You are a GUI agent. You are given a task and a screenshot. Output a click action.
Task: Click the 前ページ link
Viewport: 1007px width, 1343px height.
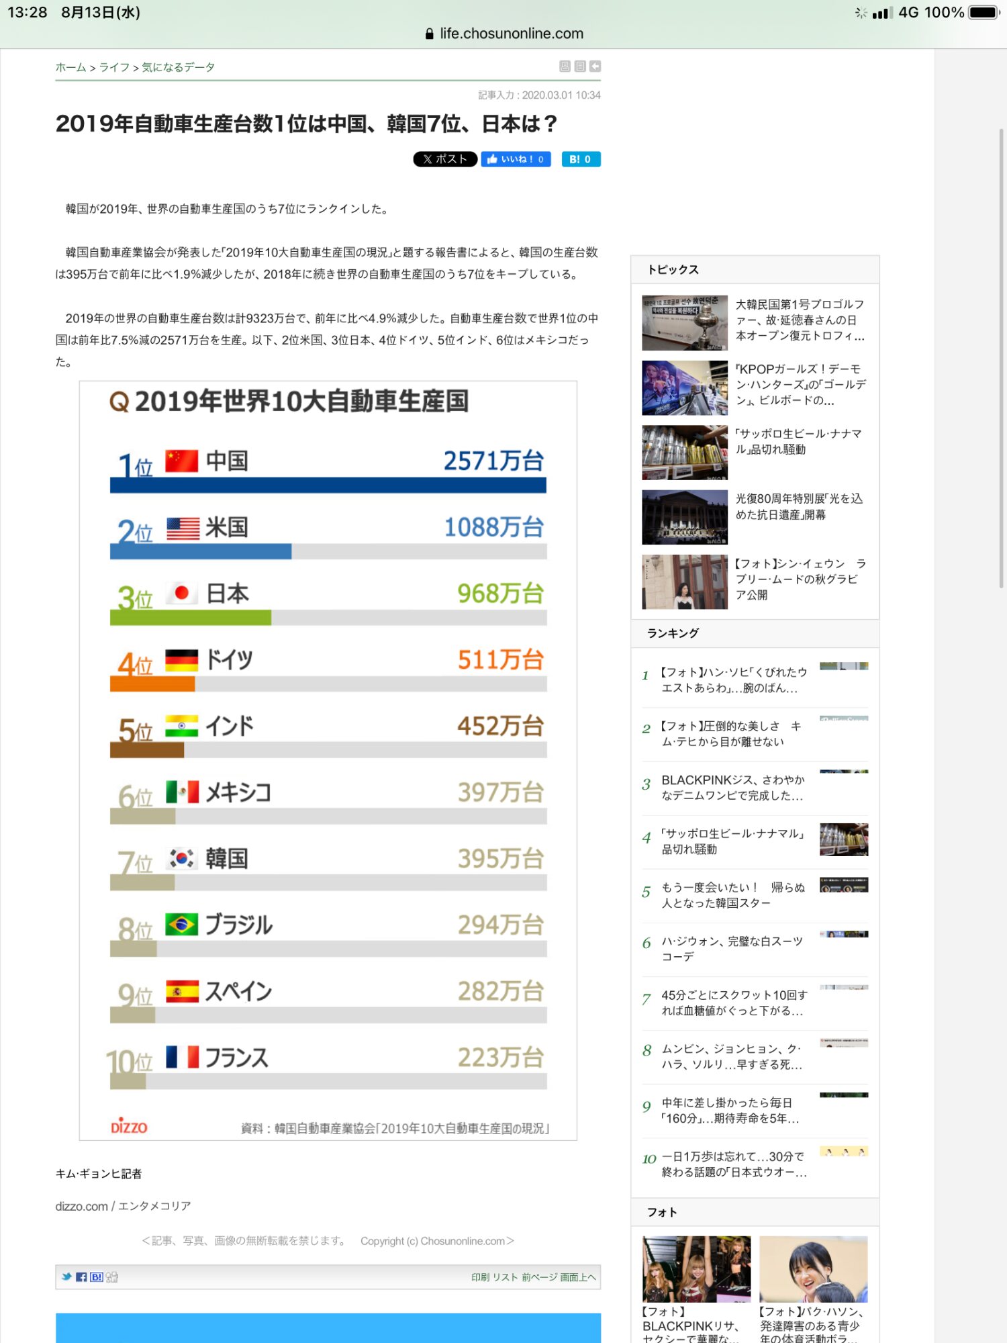(x=539, y=1277)
